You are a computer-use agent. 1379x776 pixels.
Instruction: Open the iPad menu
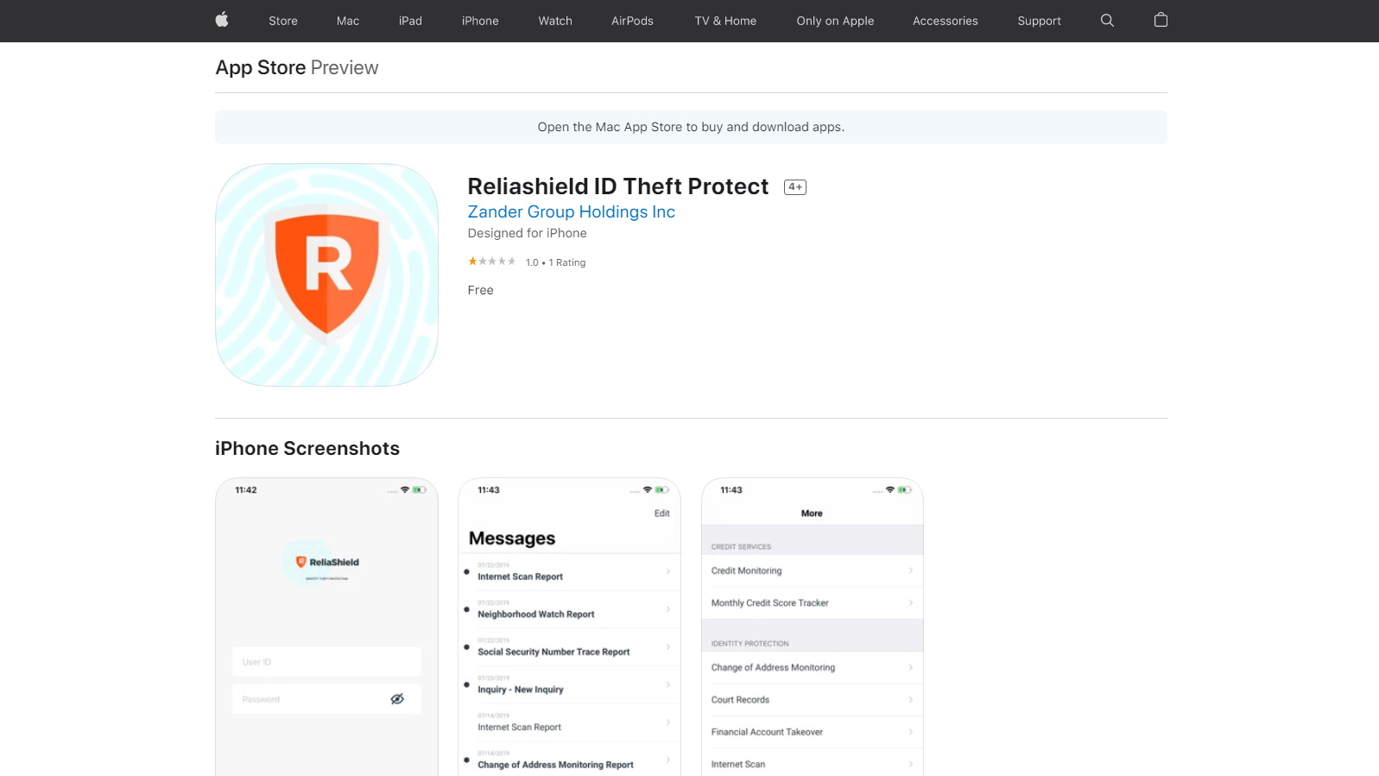410,21
